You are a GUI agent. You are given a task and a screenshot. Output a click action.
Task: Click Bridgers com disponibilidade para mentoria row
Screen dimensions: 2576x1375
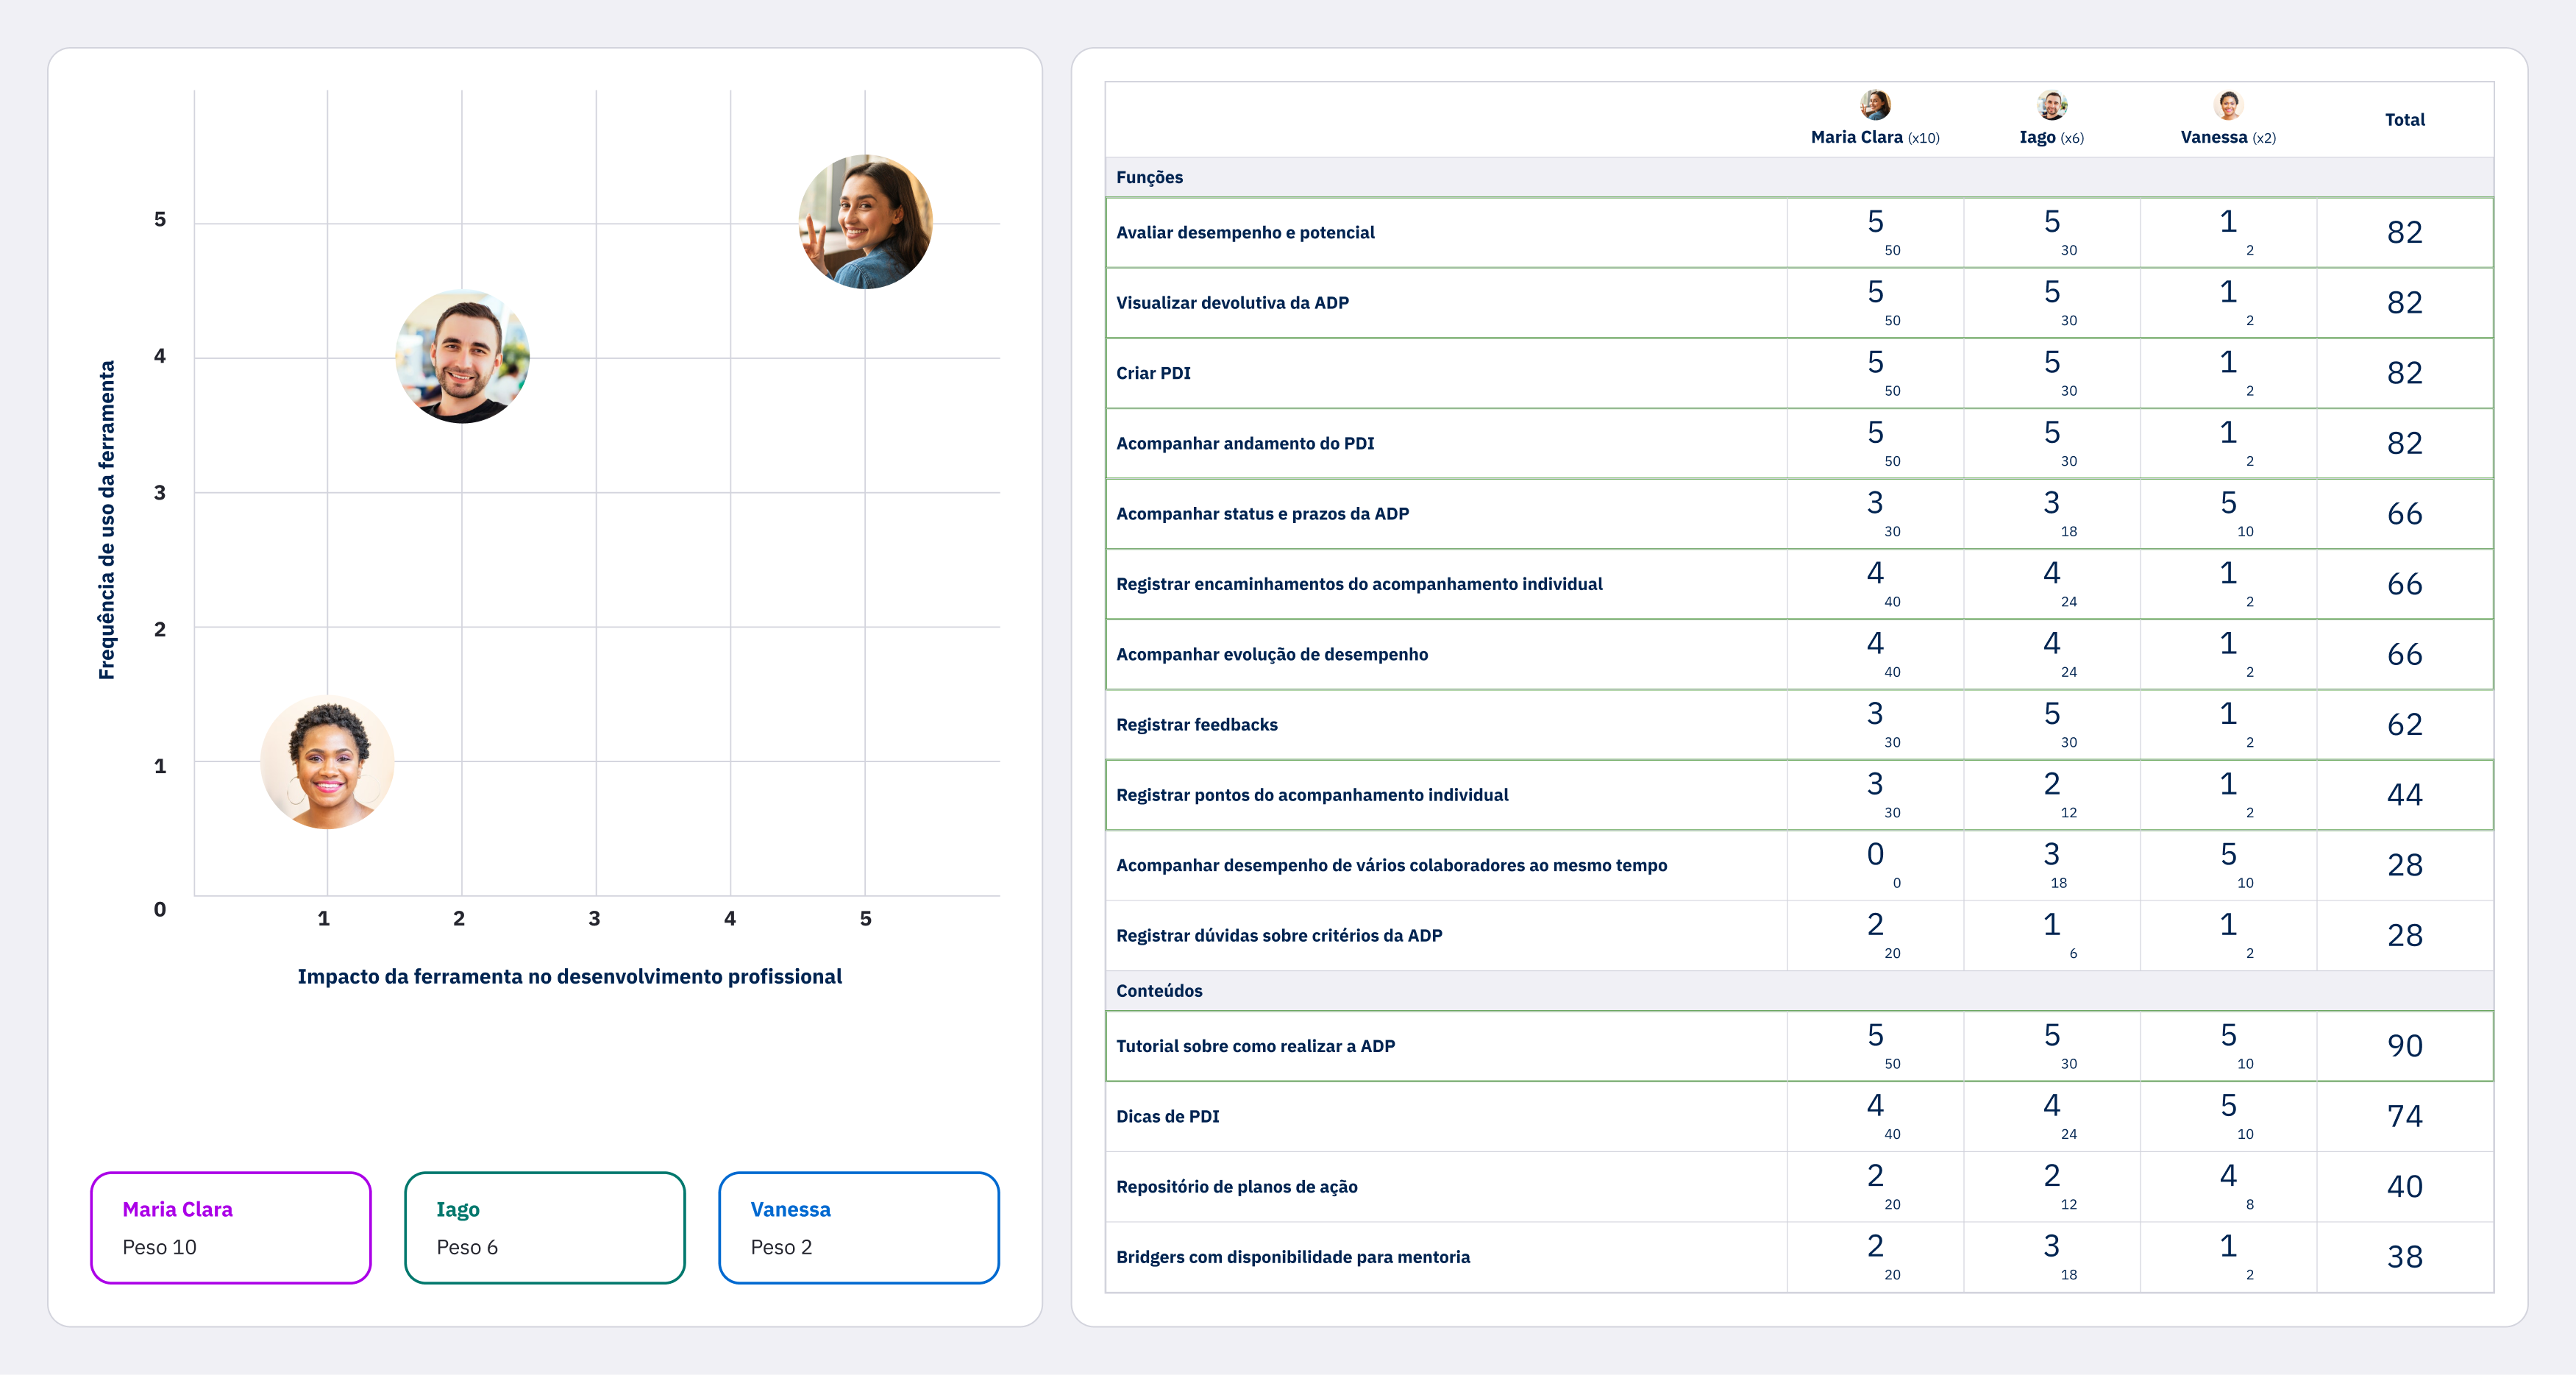click(x=1292, y=1257)
